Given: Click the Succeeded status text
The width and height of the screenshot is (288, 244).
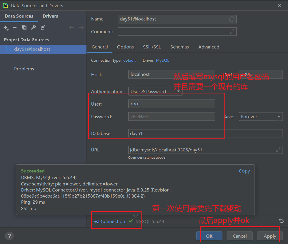Looking at the screenshot, I should [x=33, y=171].
